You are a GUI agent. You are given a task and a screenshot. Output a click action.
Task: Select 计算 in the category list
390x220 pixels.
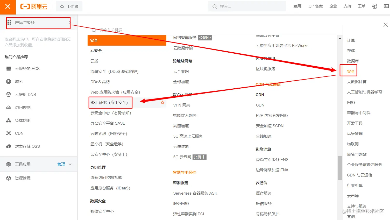351,40
